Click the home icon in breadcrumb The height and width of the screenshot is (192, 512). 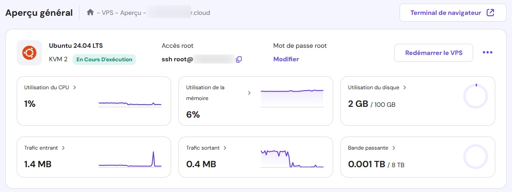pos(90,12)
